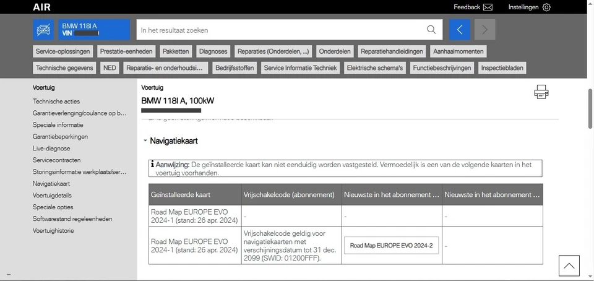Go to Servicecontracten in sidebar

(x=56, y=160)
